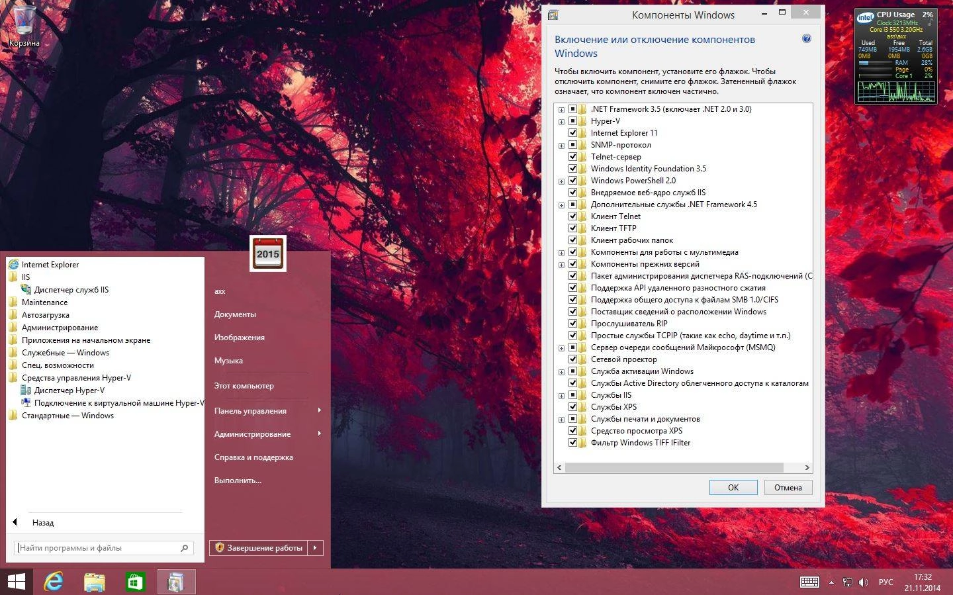Click the Назад back arrow in Start menu
Viewport: 953px width, 595px height.
[15, 522]
